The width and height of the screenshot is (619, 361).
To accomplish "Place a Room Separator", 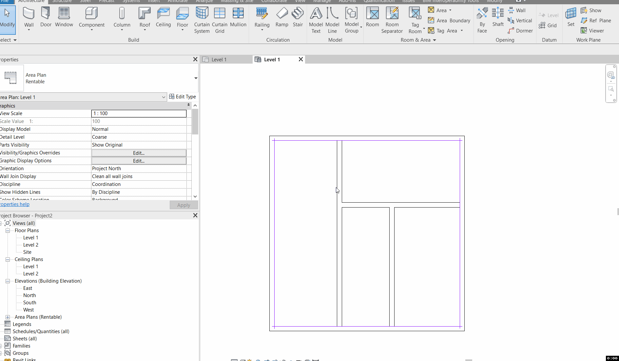I will click(392, 20).
